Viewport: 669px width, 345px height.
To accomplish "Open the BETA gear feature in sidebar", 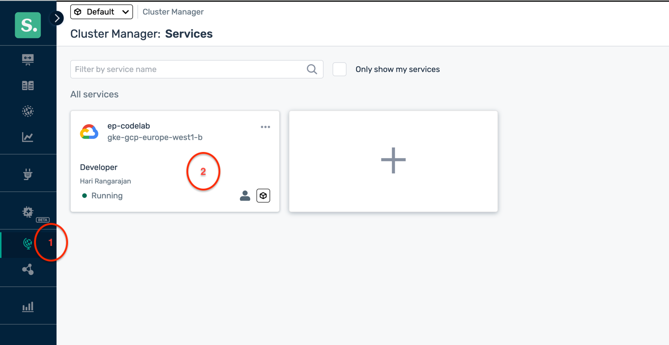I will 28,212.
